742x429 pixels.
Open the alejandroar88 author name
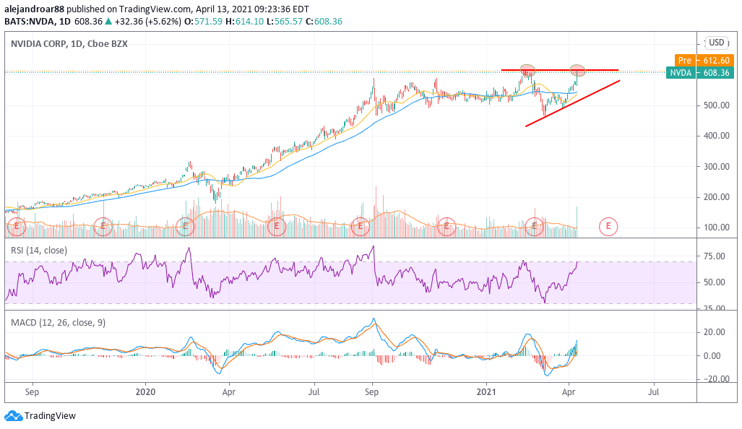coord(34,9)
